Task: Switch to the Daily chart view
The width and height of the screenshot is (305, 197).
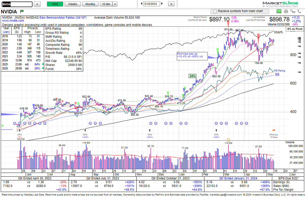Action: (55, 4)
